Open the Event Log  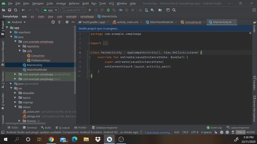click(x=214, y=128)
